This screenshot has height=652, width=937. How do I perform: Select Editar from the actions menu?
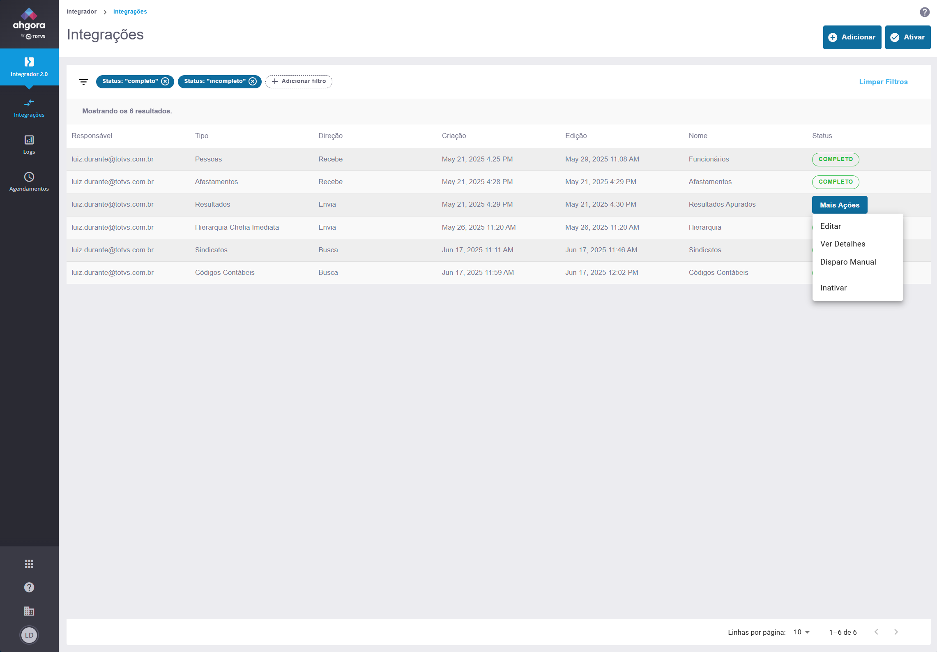click(x=830, y=226)
